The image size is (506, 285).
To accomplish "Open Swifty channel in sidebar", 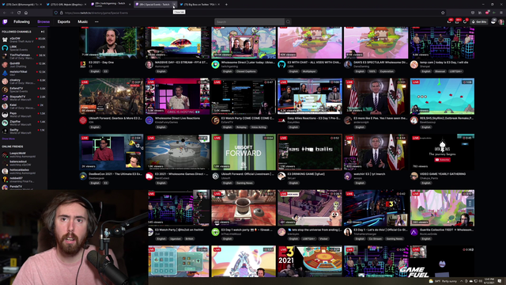I will coord(23,131).
